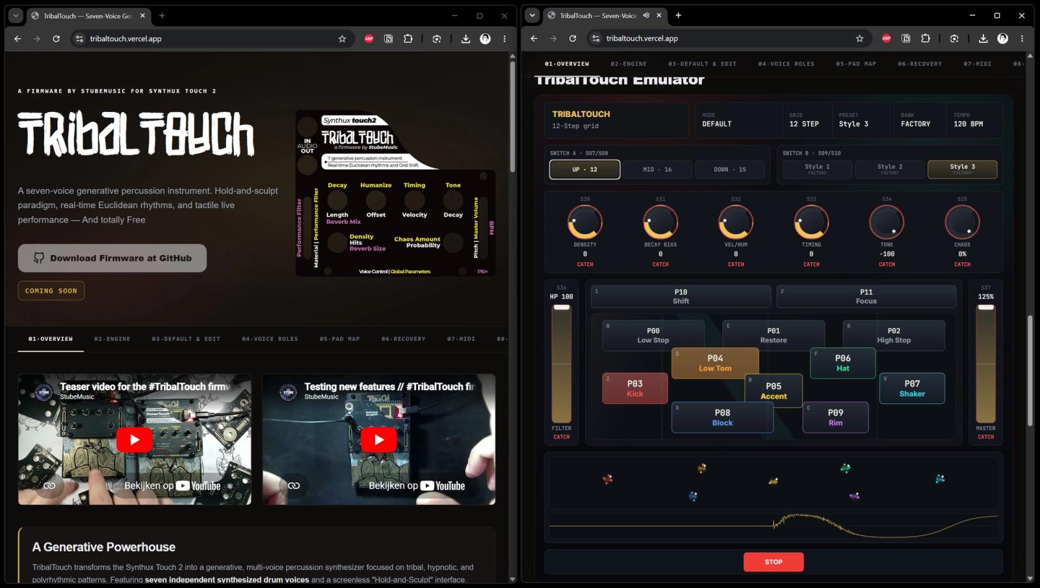Click Download Firmware at GitHub button

(x=112, y=258)
